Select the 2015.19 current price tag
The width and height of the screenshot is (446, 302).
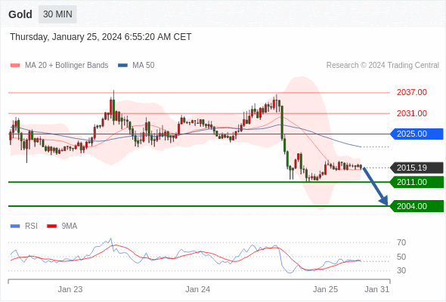(x=417, y=168)
